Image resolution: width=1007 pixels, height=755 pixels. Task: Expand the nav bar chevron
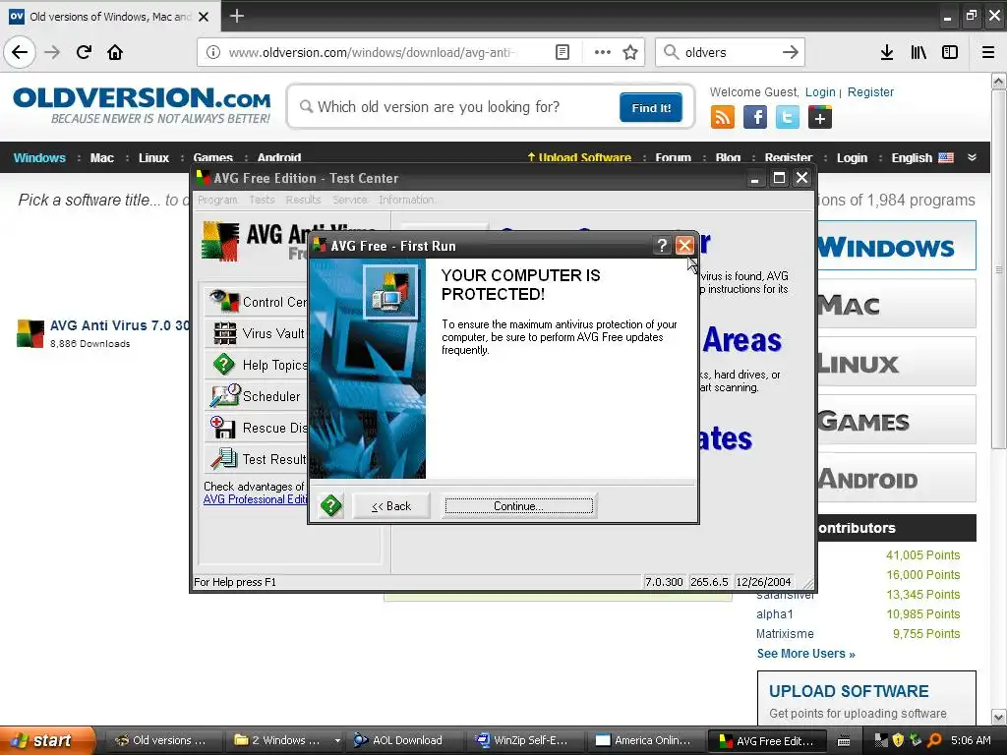point(973,157)
